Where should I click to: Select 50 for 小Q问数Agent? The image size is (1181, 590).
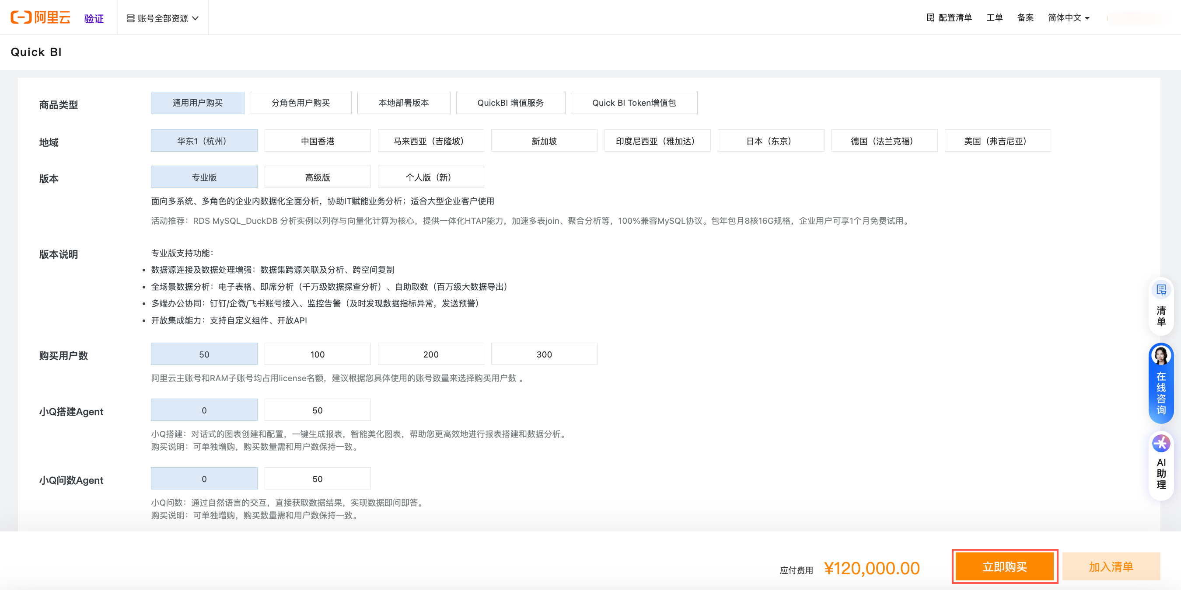pos(317,479)
